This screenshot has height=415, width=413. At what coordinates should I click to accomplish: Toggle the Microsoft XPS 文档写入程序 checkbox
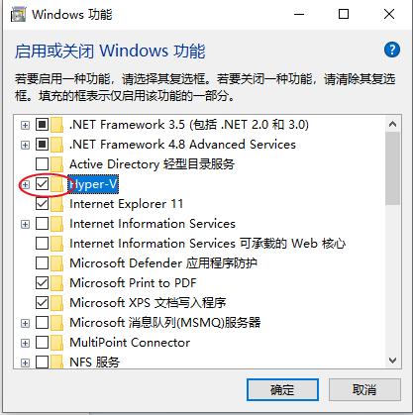point(43,303)
